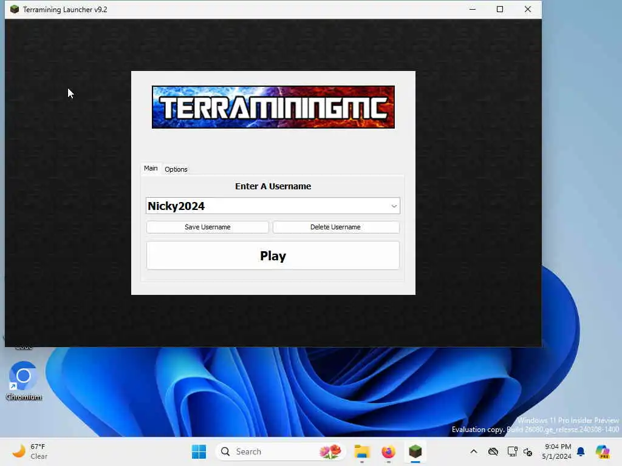Screen dimensions: 622x466
Task: Start the game with Play
Action: click(273, 255)
